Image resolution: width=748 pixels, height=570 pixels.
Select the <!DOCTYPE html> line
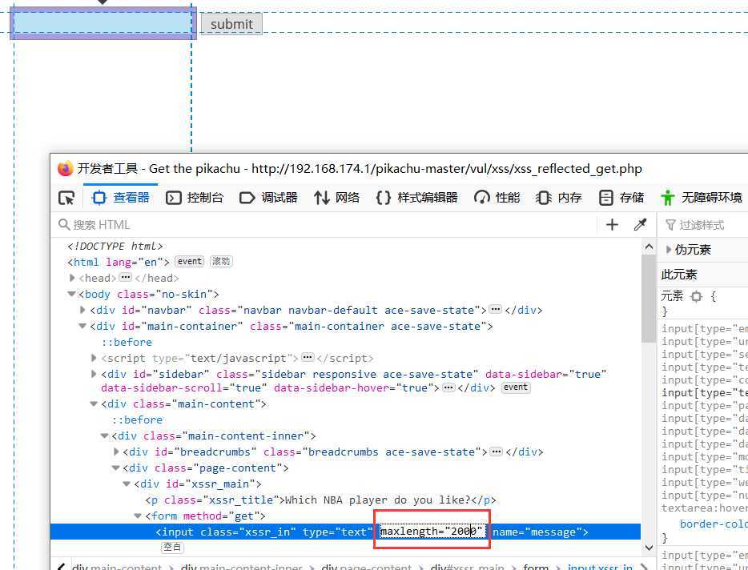[115, 246]
